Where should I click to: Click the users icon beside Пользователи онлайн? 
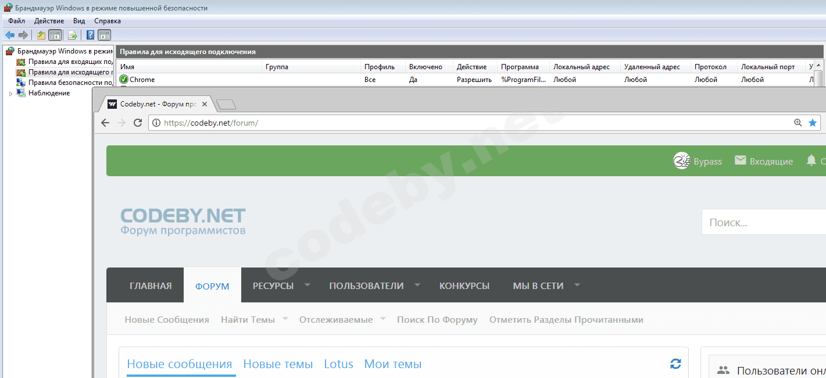click(x=723, y=370)
